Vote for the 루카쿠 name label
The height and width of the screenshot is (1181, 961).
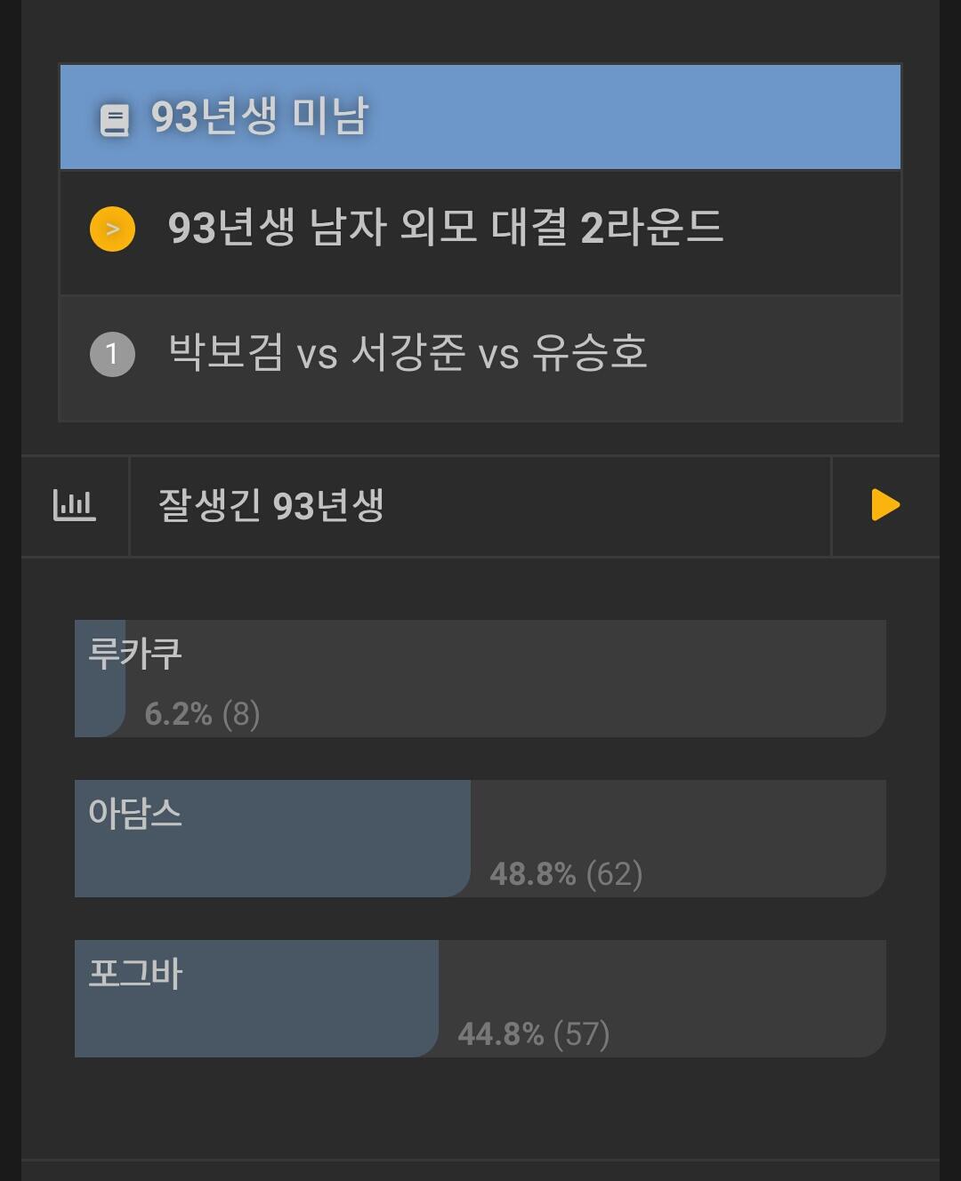click(135, 654)
